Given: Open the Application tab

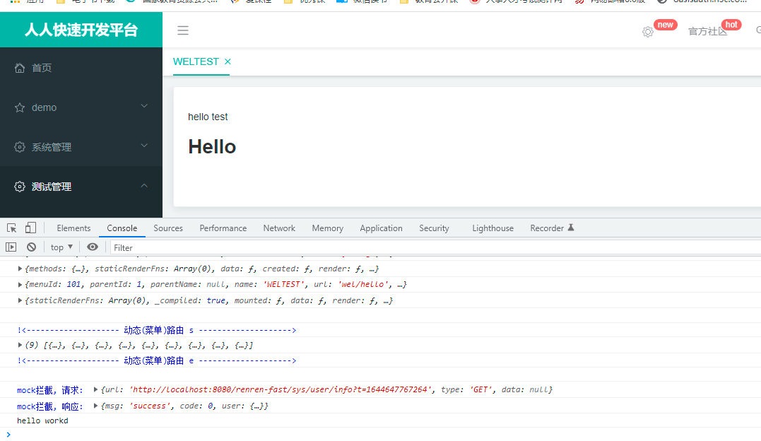Looking at the screenshot, I should click(381, 228).
